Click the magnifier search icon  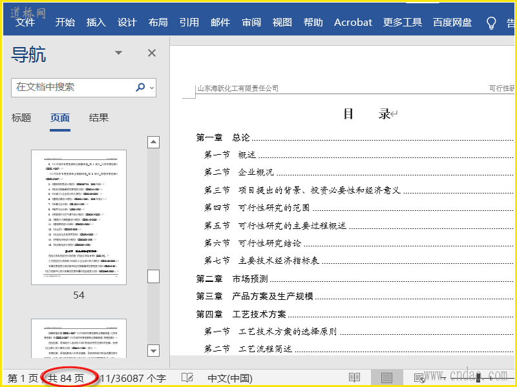pyautogui.click(x=140, y=87)
